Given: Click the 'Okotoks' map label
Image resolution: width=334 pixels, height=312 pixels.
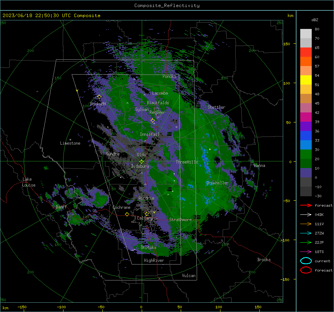Looking at the screenshot, I should (148, 247).
